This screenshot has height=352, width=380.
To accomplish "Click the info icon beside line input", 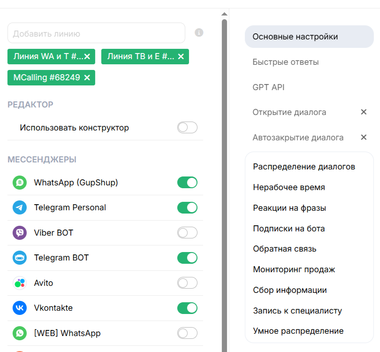I will click(199, 33).
